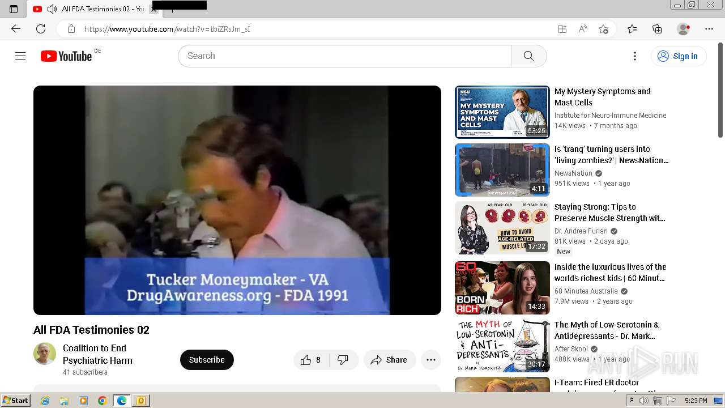
Task: Show hidden system tray icons
Action: 632,401
